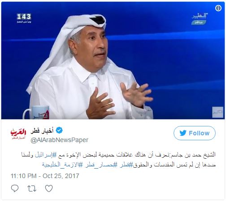Click the reply speech bubble icon

[15, 188]
